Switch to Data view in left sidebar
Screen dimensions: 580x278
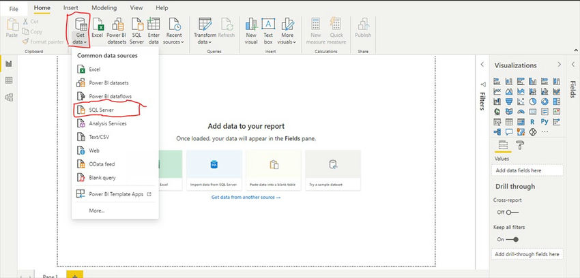[9, 80]
